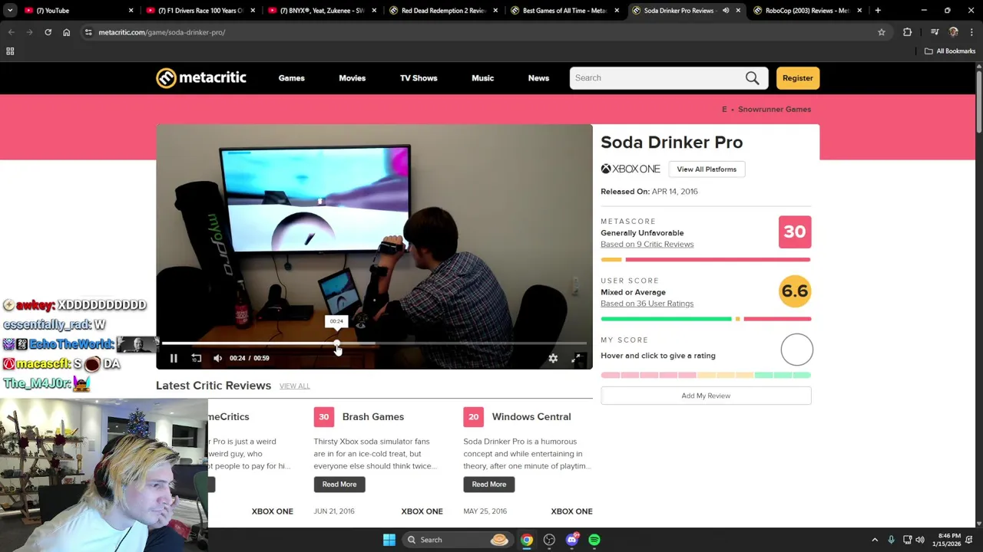Screen dimensions: 983x552
Task: Read More on Windows Central review
Action: click(489, 485)
